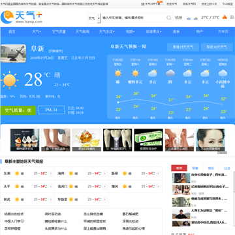This screenshot has width=235, height=235.
Task: Go to the 首页 nav item
Action: coord(12,32)
